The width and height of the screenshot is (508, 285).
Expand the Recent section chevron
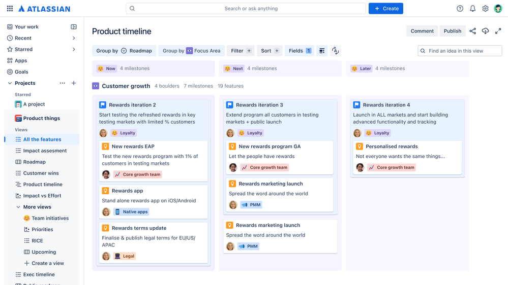pyautogui.click(x=74, y=38)
